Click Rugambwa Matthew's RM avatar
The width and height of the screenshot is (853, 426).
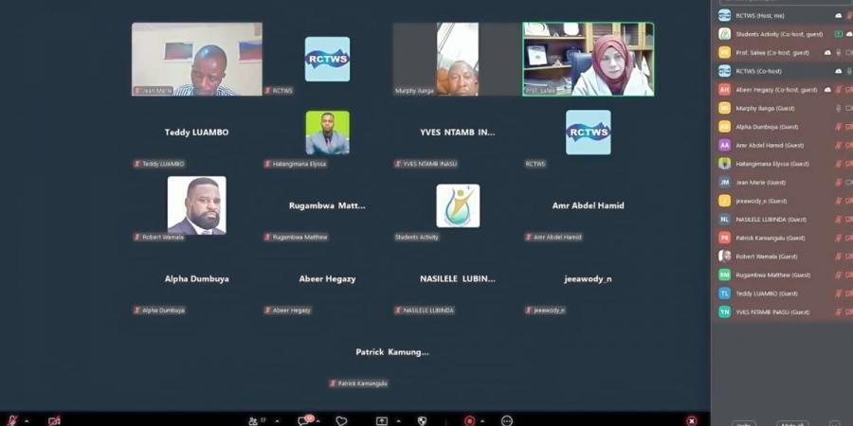[x=725, y=275]
